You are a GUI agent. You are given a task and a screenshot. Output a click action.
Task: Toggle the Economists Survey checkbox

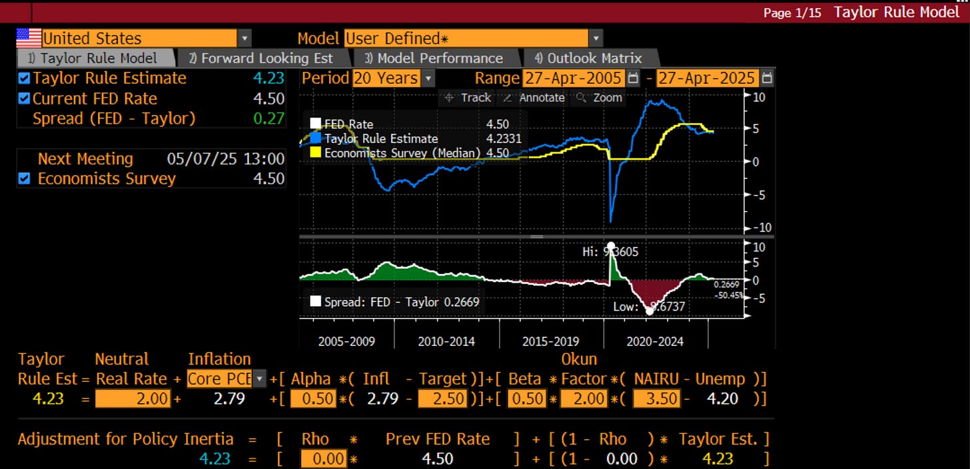(x=24, y=178)
